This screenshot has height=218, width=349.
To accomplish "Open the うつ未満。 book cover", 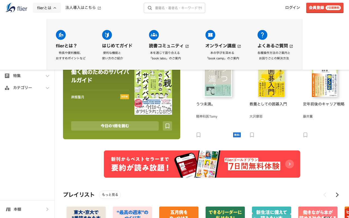I will [218, 83].
